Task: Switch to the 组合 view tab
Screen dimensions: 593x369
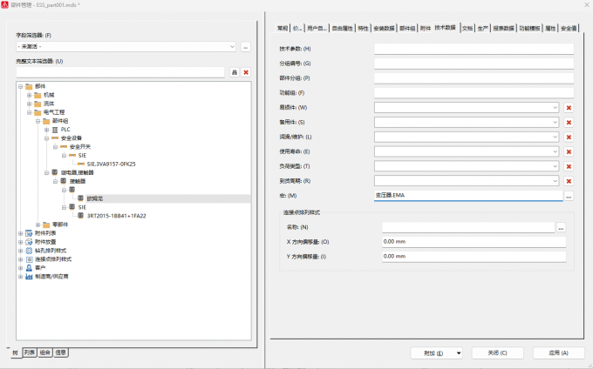Action: pos(45,352)
